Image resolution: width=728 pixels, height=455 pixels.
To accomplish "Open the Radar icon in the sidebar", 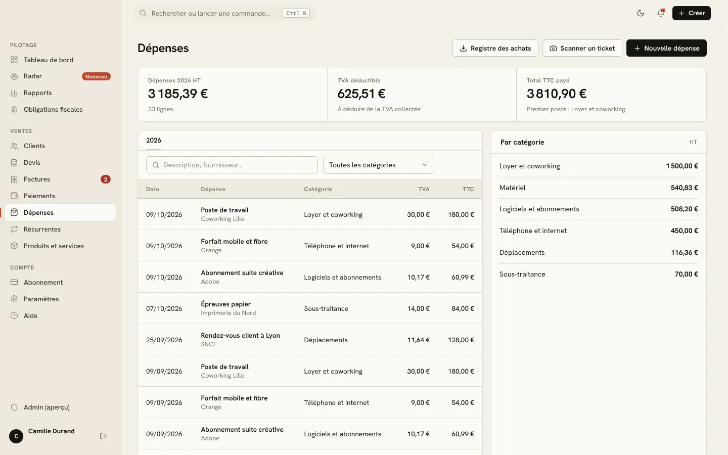I will [x=14, y=76].
